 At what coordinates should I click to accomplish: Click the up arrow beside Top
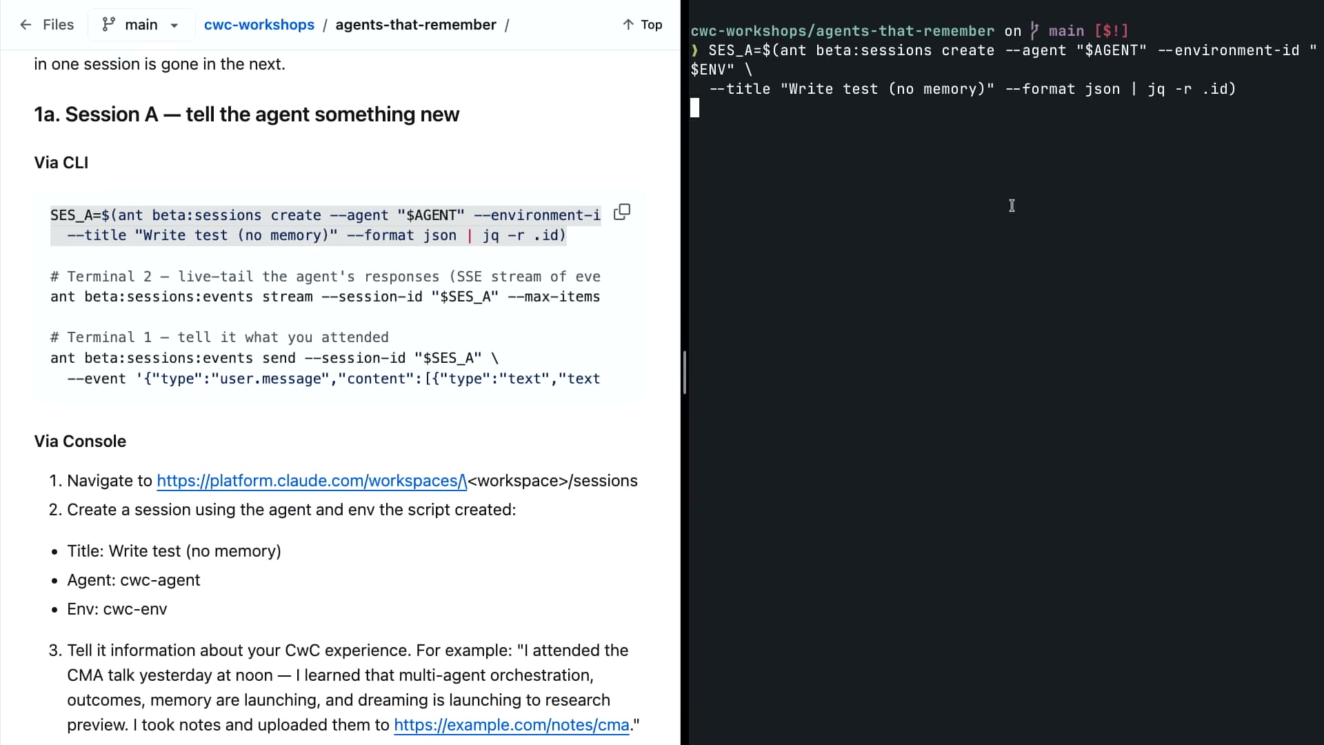[628, 25]
